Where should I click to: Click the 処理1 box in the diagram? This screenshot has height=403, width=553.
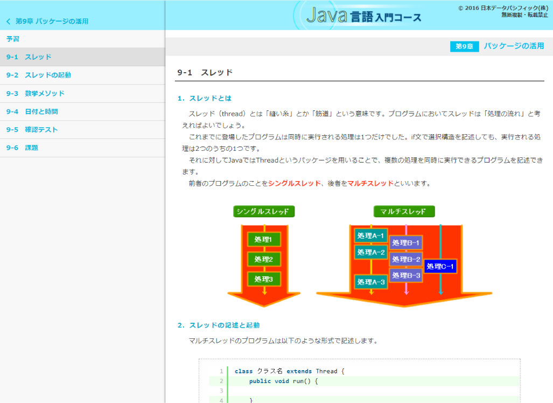(x=264, y=239)
